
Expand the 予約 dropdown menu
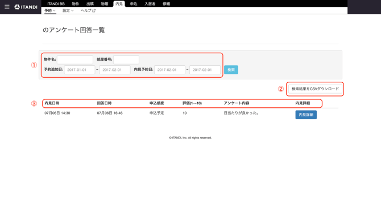tap(50, 11)
